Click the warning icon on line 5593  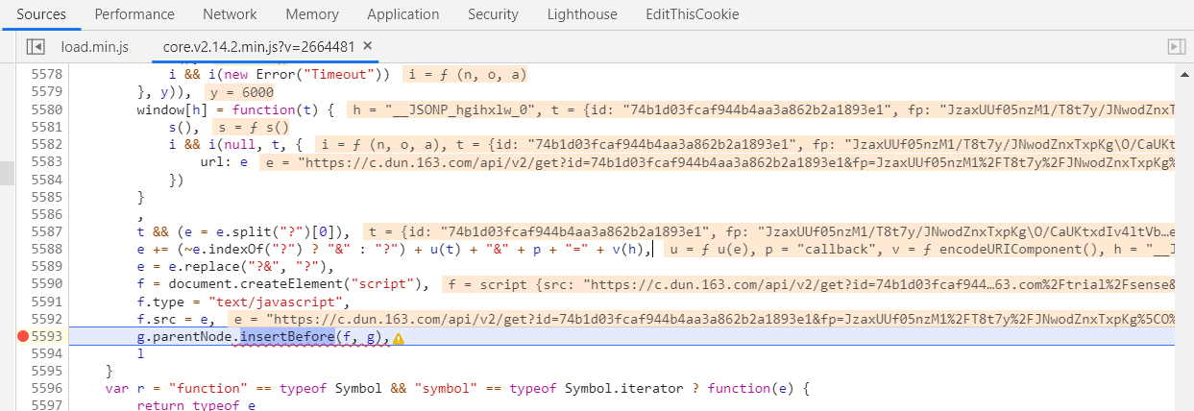click(398, 338)
